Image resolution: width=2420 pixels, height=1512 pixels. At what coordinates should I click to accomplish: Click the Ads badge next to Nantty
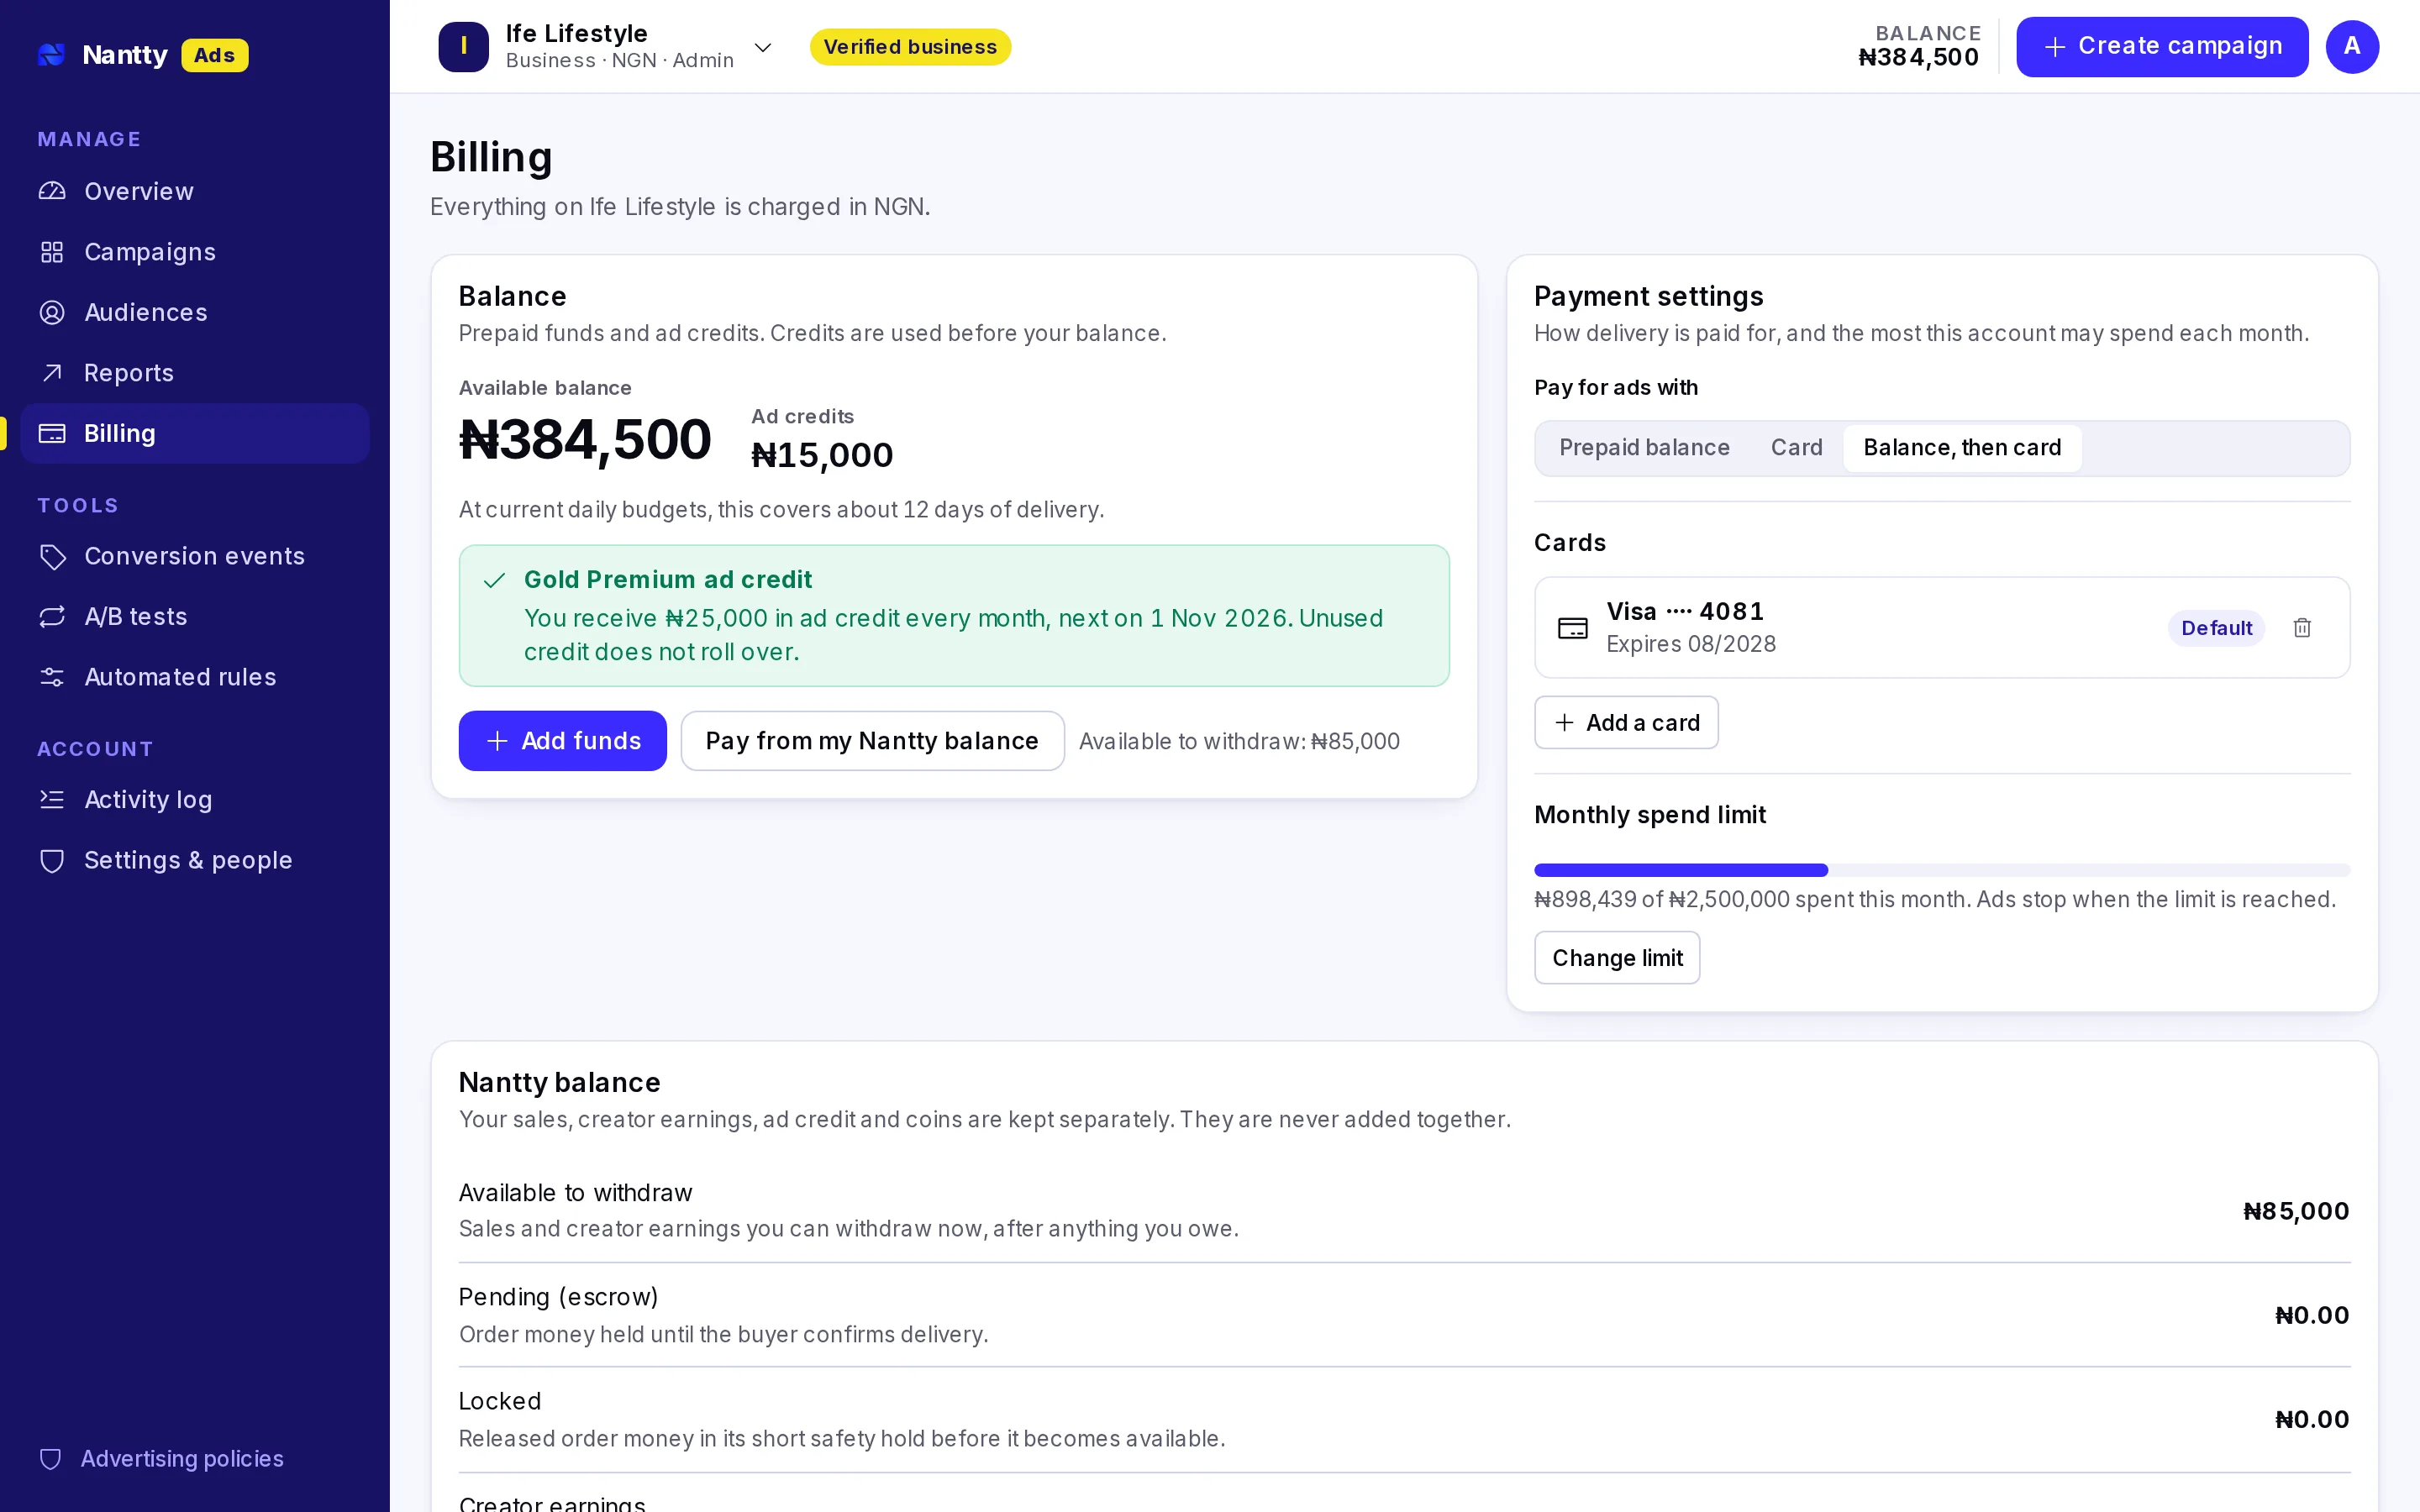click(x=214, y=55)
